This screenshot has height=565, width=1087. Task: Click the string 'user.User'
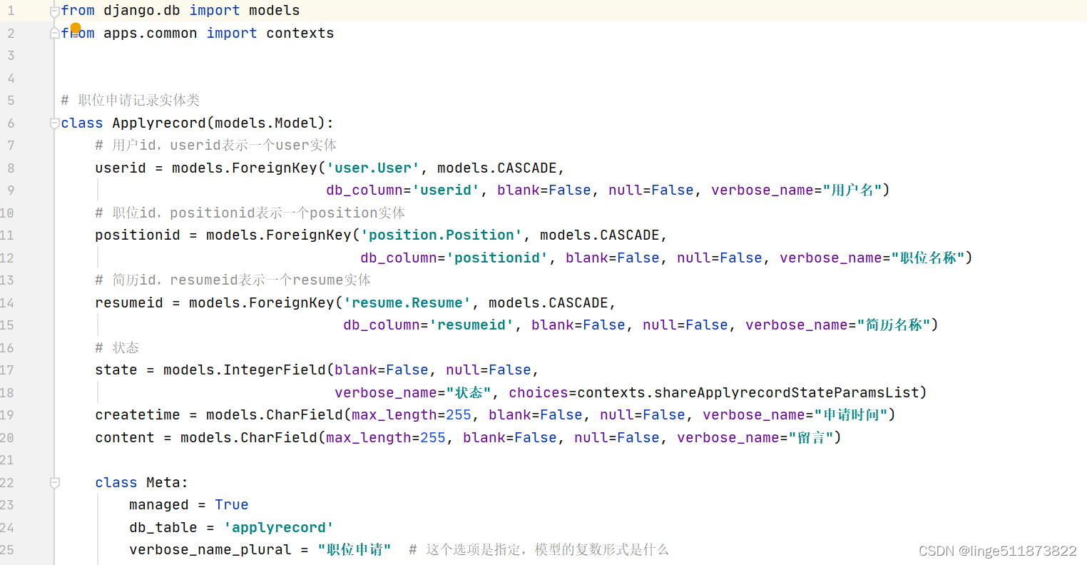click(x=373, y=168)
